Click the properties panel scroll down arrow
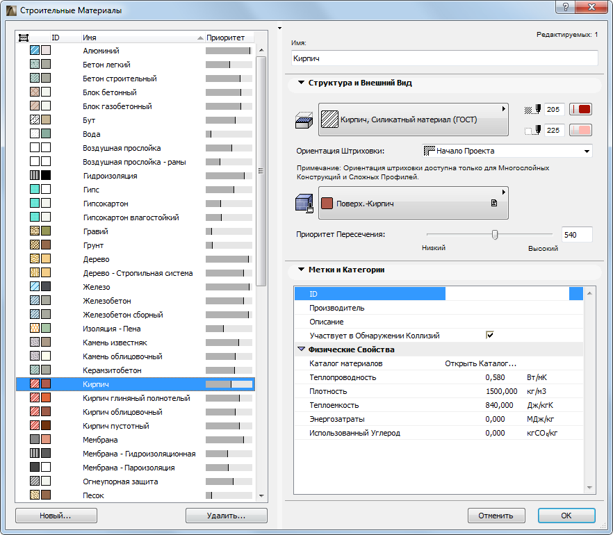This screenshot has height=535, width=613. [589, 487]
